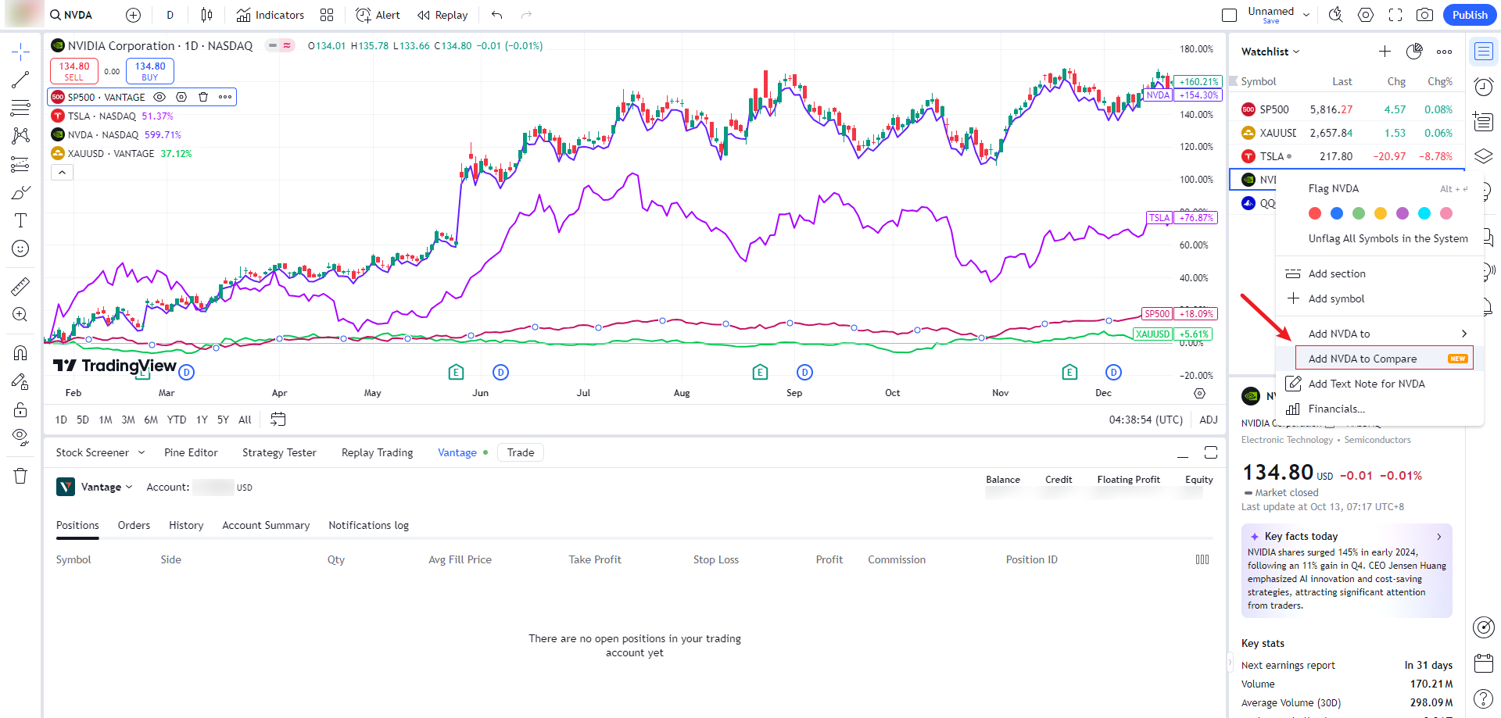Select the trend line drawing tool

click(x=20, y=80)
